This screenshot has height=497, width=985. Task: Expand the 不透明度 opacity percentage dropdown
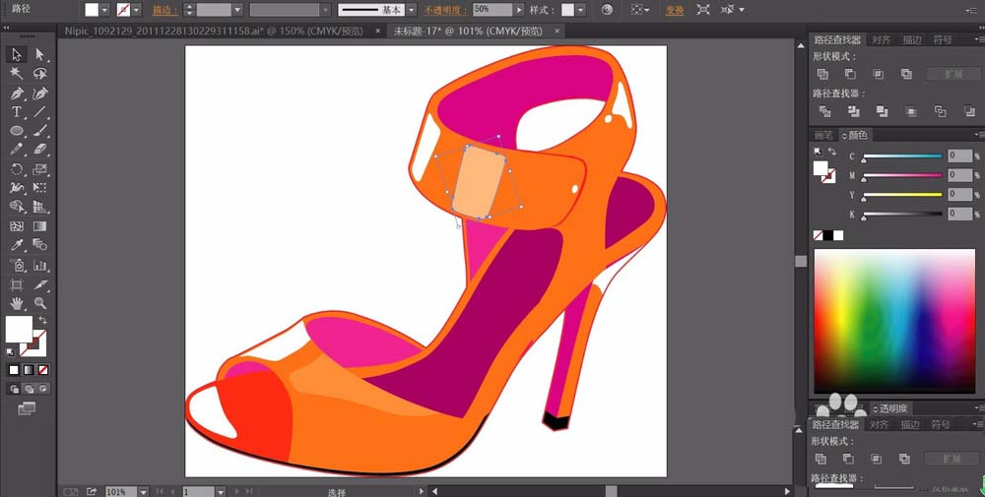[519, 9]
